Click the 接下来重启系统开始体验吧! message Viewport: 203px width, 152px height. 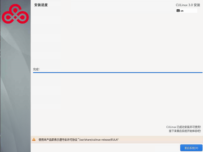tap(185, 131)
